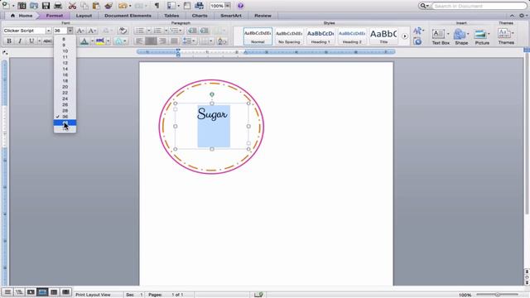The width and height of the screenshot is (530, 298).
Task: Toggle show paragraph marks
Action: 157,6
